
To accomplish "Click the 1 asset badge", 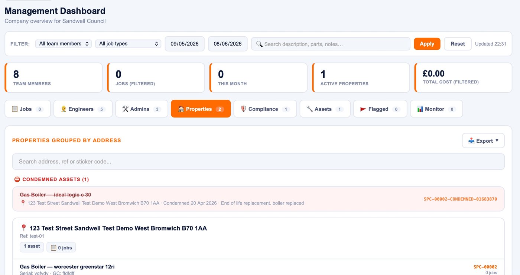I will pyautogui.click(x=32, y=247).
